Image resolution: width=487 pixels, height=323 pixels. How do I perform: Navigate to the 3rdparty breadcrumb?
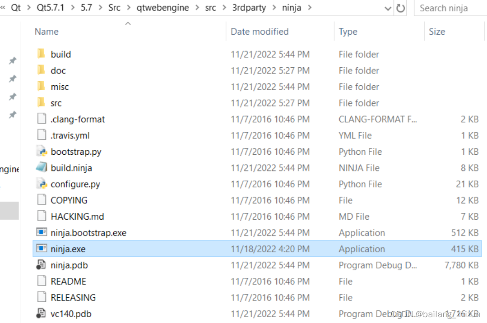pos(249,8)
